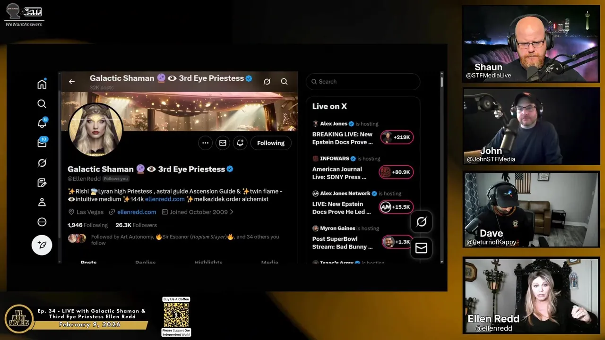Open the Explore search icon in sidebar

(42, 104)
